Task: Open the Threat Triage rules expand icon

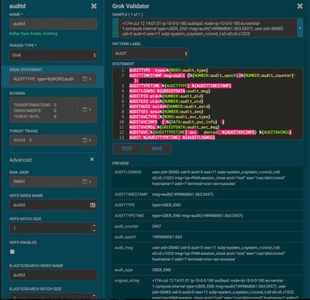Action: [x=87, y=140]
